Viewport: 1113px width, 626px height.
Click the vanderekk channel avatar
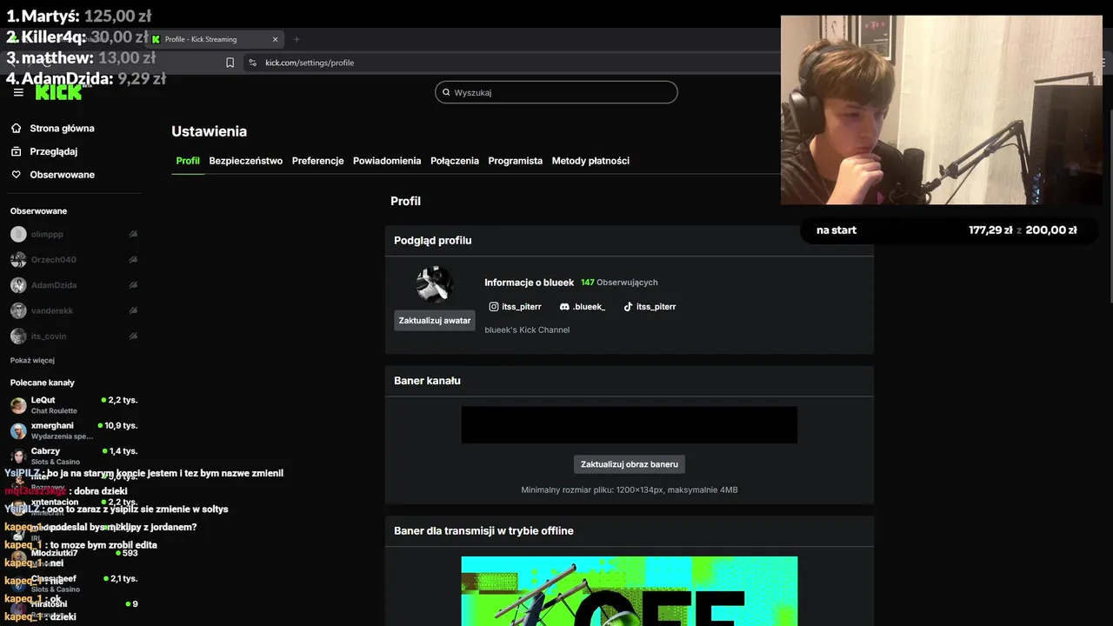pos(18,310)
